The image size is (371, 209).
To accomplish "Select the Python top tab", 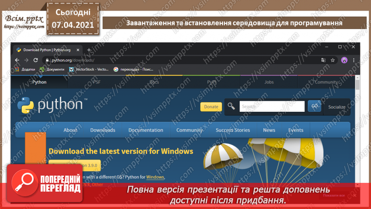I will tap(39, 82).
